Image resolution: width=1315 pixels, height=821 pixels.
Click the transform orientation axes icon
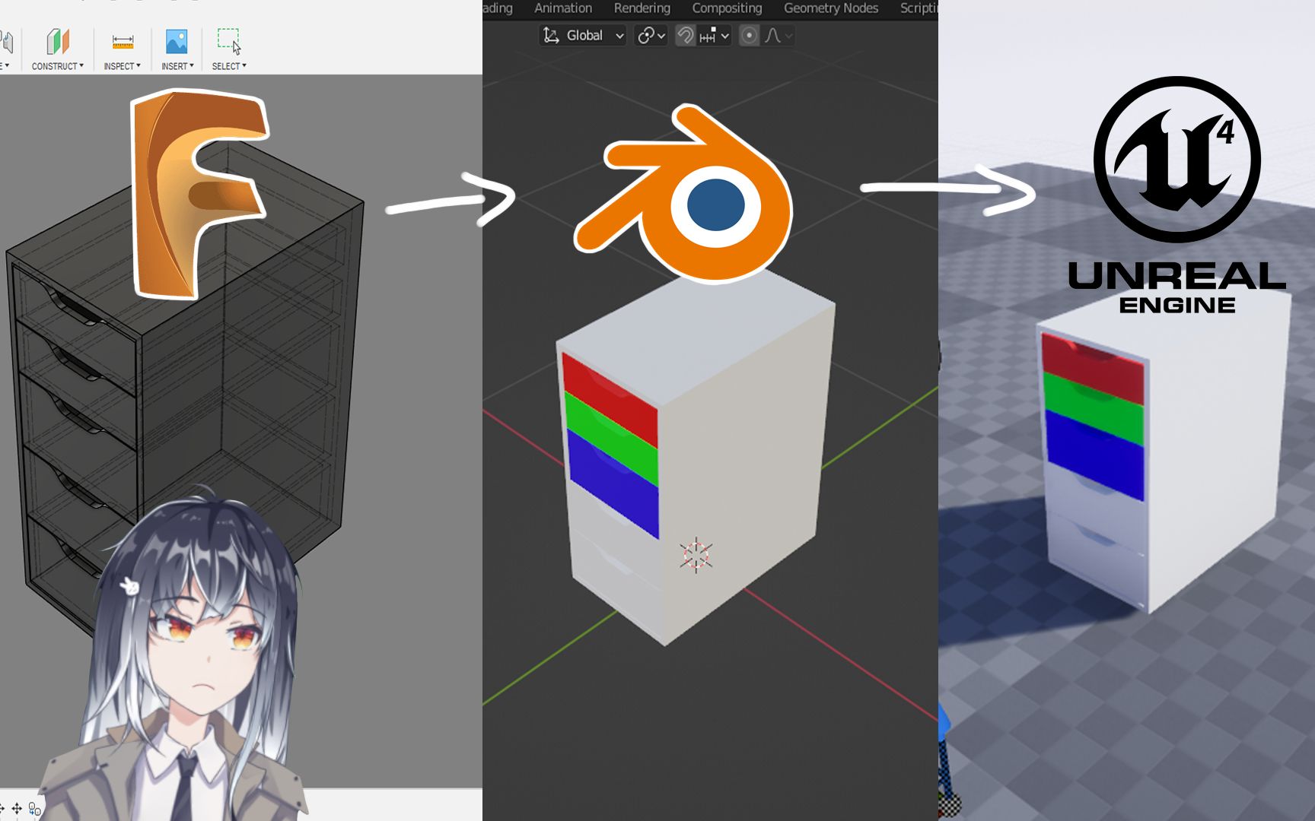click(x=551, y=36)
